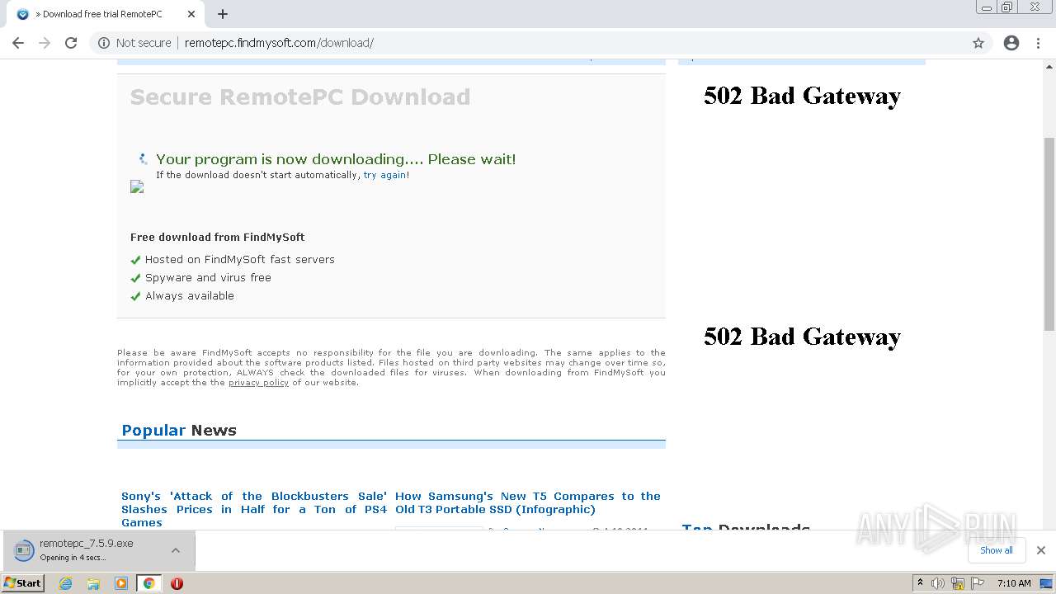The image size is (1056, 594).
Task: Open the Chrome profile avatar menu
Action: coord(1011,43)
